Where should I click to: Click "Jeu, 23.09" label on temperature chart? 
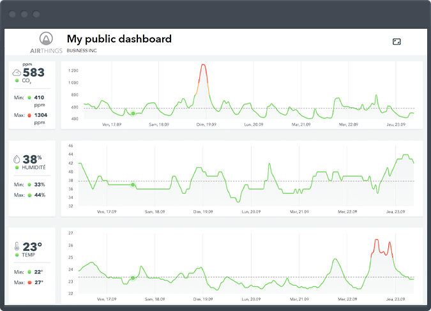pyautogui.click(x=395, y=299)
